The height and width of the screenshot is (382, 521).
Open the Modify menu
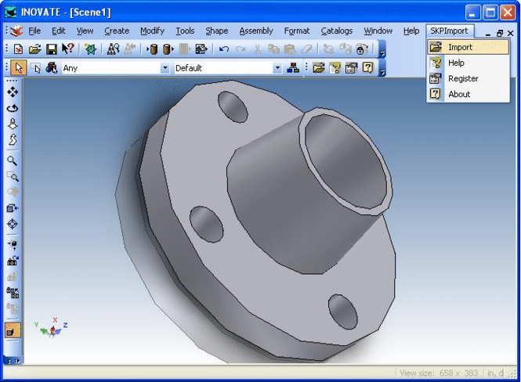coord(152,31)
